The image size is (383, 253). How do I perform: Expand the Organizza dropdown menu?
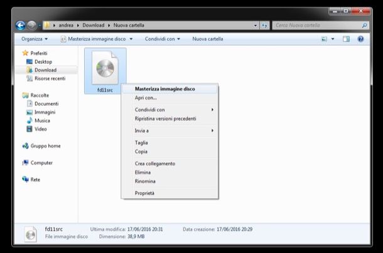pos(34,39)
